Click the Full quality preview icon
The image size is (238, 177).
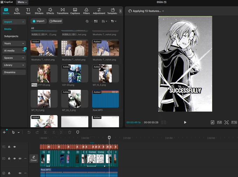click(219, 122)
